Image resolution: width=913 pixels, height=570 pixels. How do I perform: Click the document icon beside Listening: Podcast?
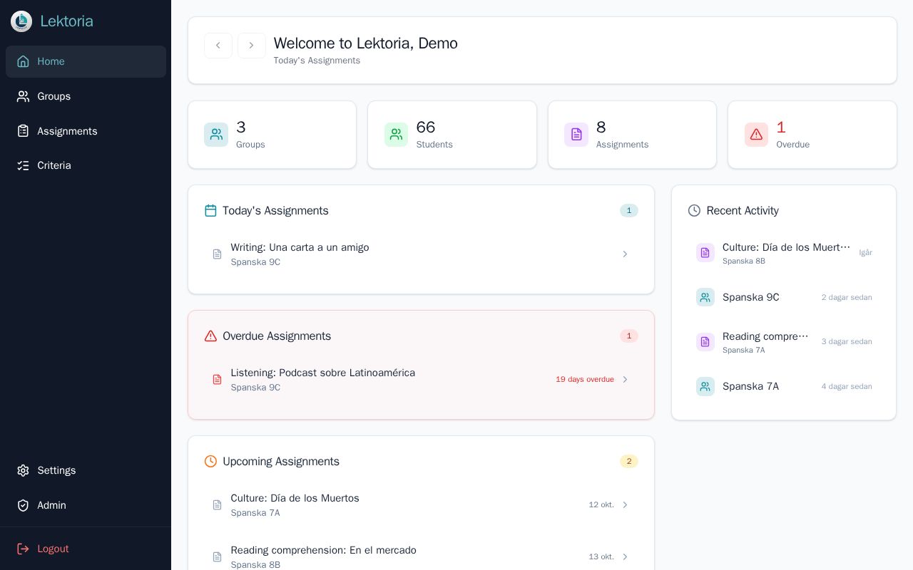click(x=218, y=380)
